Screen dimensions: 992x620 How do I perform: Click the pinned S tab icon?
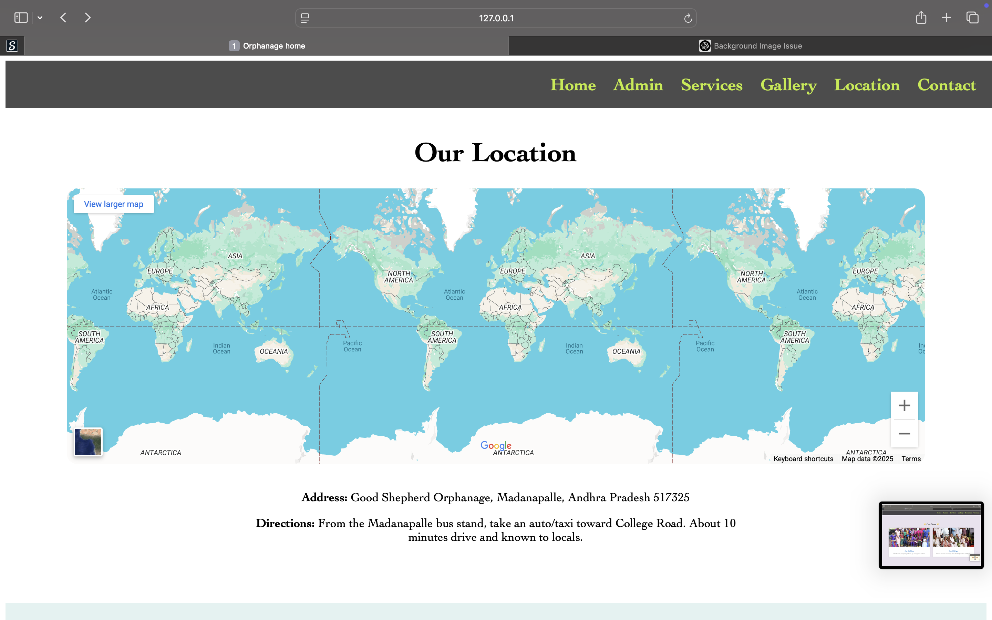[x=12, y=45]
